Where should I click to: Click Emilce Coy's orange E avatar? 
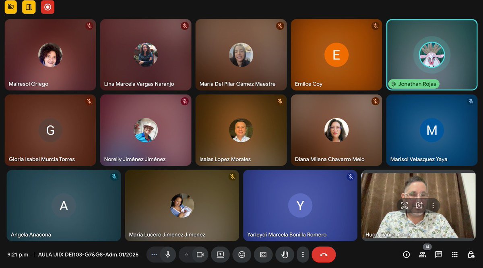coord(336,55)
